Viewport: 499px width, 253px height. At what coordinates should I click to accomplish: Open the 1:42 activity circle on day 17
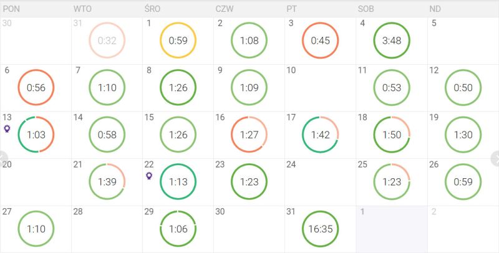point(321,135)
